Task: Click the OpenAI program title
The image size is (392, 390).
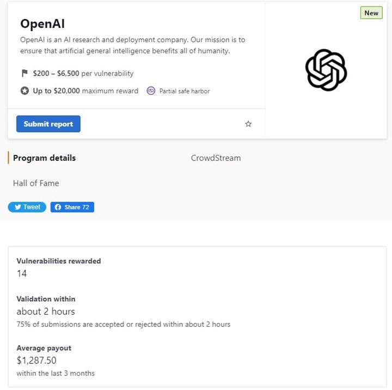Action: pyautogui.click(x=42, y=24)
